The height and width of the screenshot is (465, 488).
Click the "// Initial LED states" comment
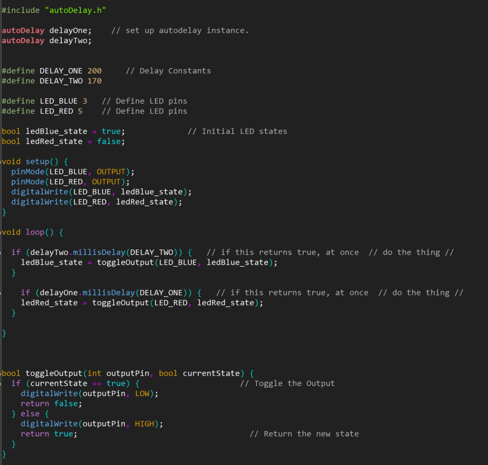[x=237, y=131]
